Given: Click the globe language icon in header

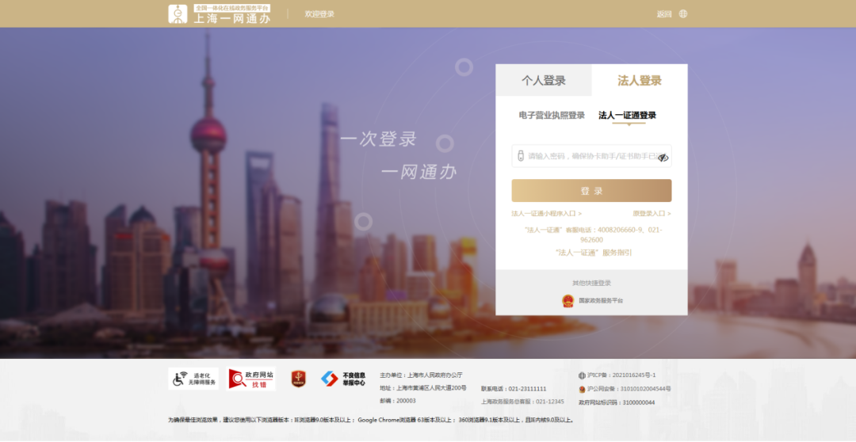Looking at the screenshot, I should click(683, 13).
